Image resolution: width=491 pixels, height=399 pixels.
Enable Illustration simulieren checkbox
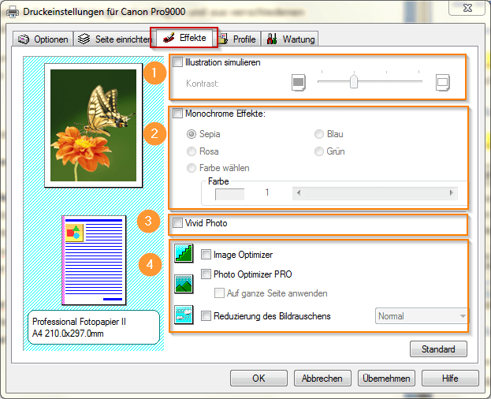(x=178, y=62)
